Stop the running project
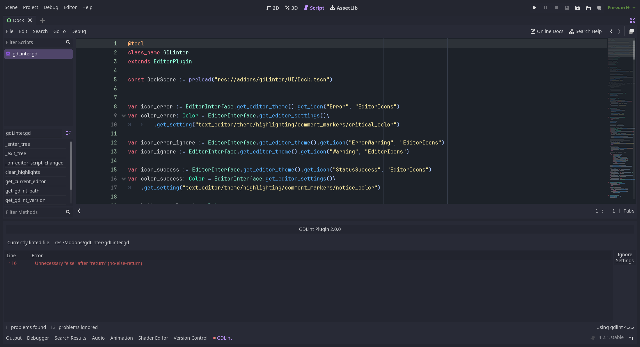The height and width of the screenshot is (347, 640). (x=556, y=8)
